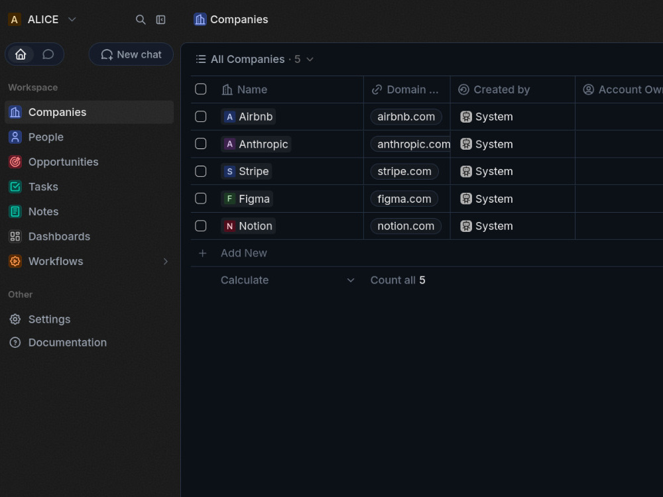
Task: Click the Tasks checkmark icon
Action: point(15,187)
